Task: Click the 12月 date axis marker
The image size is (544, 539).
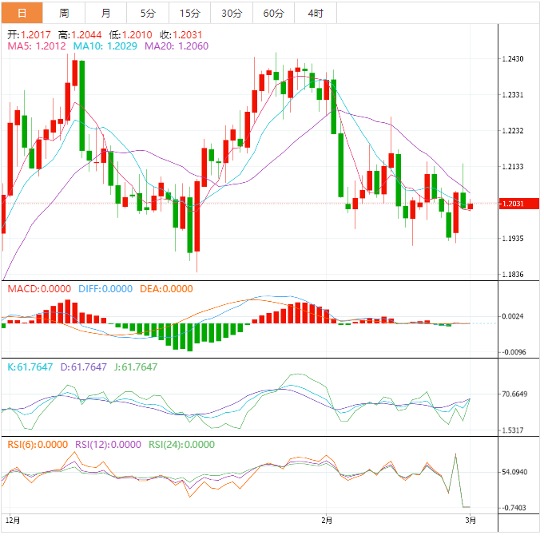Action: point(11,520)
